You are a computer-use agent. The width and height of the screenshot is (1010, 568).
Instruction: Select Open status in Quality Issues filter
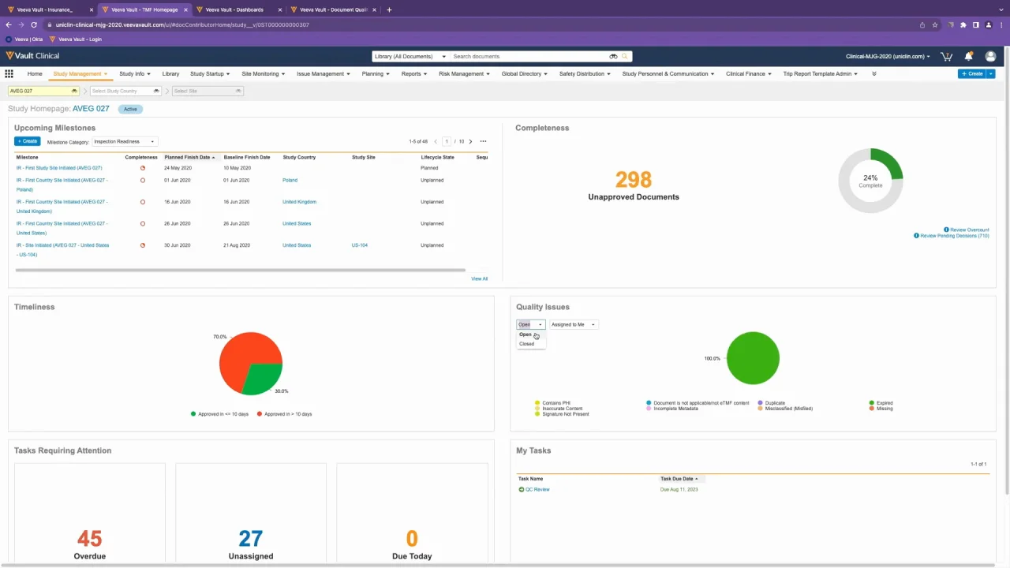[x=526, y=334]
